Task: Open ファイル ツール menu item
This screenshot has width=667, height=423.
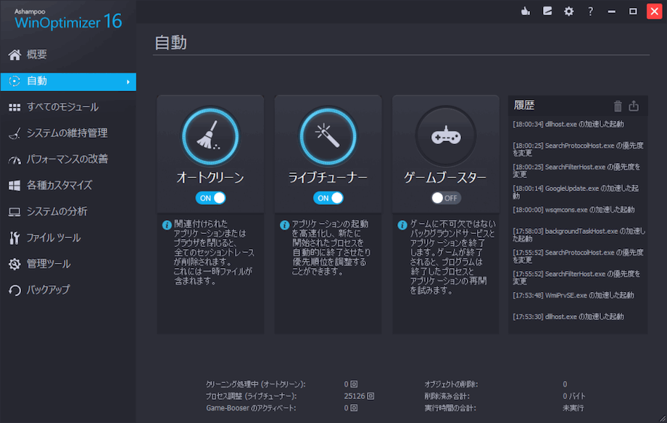Action: coord(68,238)
